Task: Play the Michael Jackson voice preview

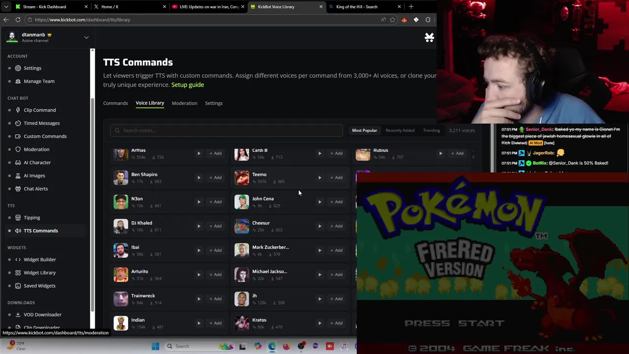Action: click(319, 274)
